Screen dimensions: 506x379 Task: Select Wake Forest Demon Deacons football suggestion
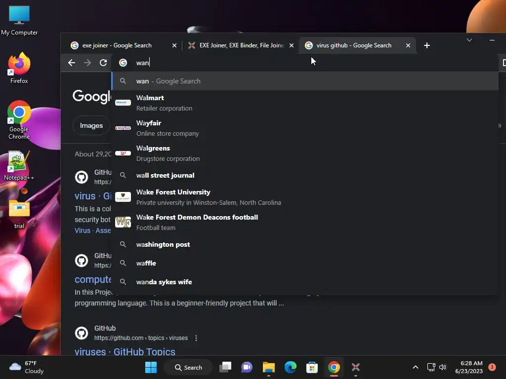305,222
